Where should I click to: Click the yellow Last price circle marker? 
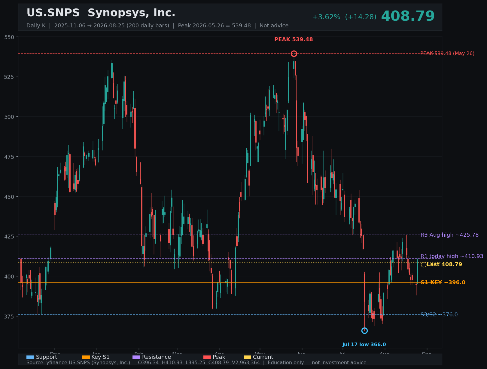click(424, 265)
